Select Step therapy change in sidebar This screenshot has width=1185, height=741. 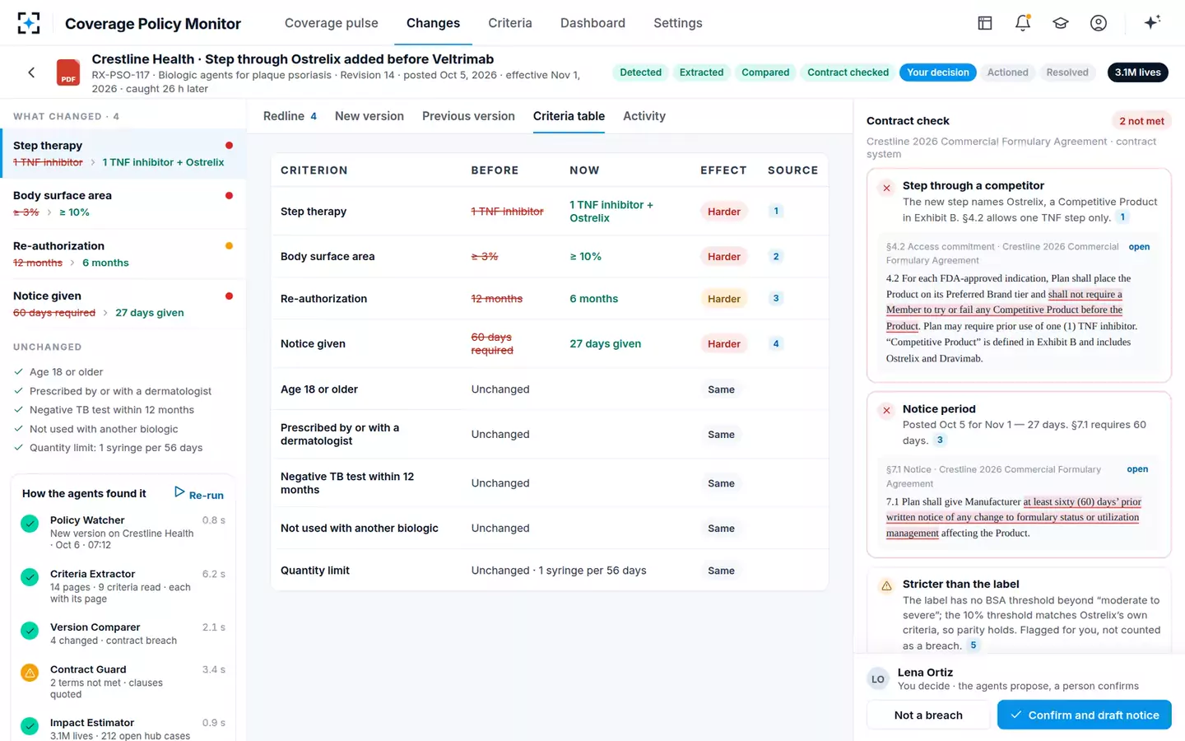tap(123, 153)
